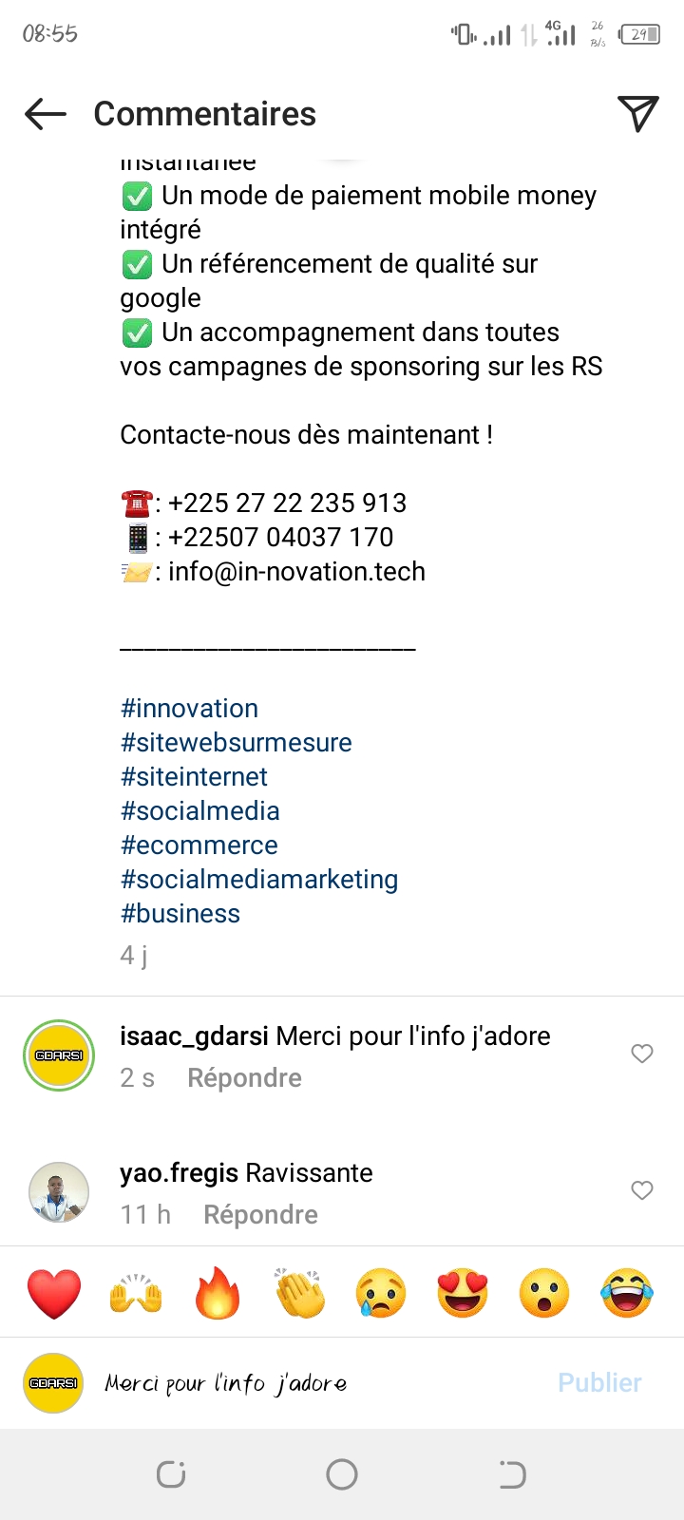Insert the surprised face emoji
Screen dimensions: 684x1520
[x=544, y=1293]
